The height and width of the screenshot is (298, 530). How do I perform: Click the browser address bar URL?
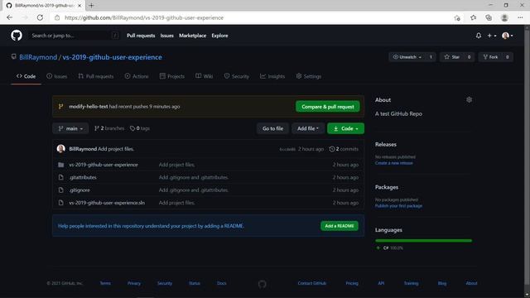(x=144, y=17)
